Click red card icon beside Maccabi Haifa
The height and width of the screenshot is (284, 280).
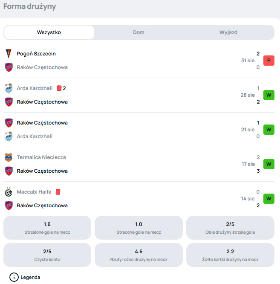point(58,192)
